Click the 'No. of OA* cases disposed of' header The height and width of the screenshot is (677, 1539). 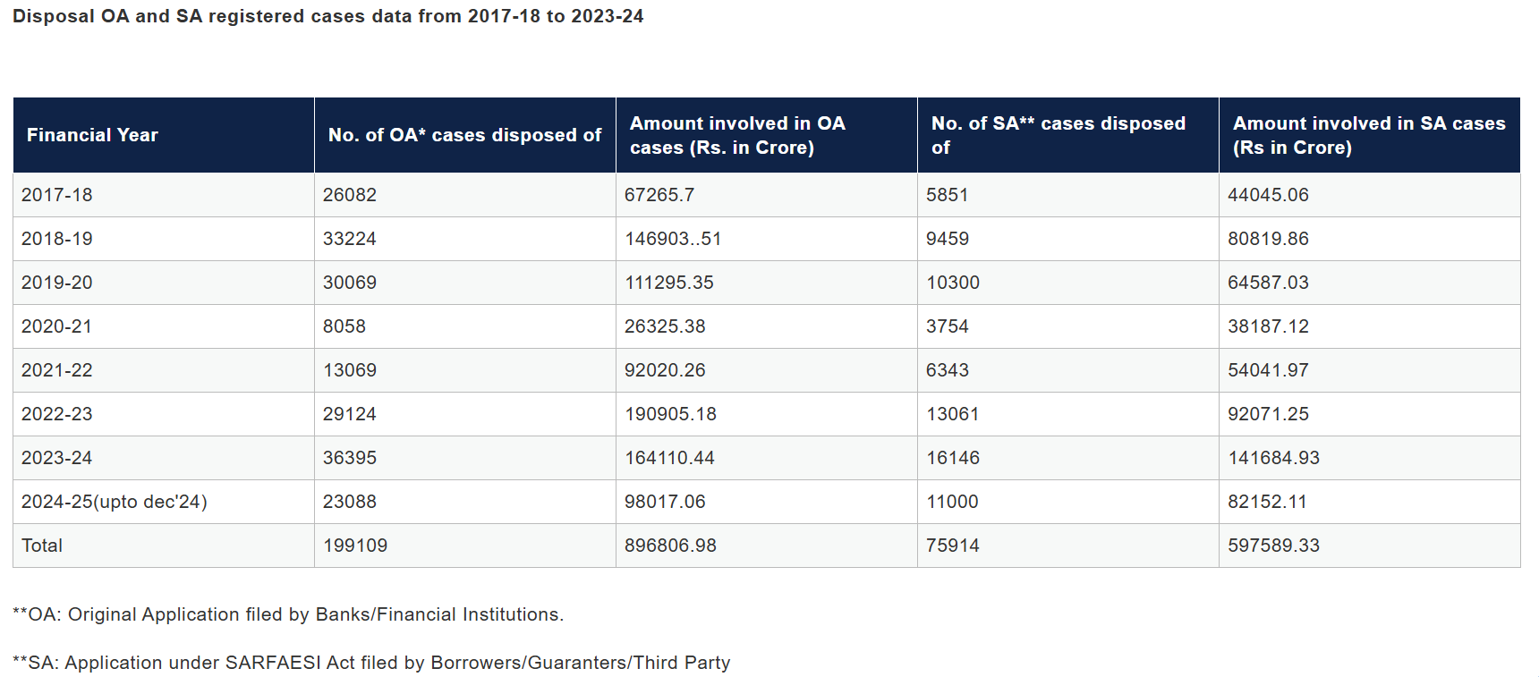coord(464,135)
